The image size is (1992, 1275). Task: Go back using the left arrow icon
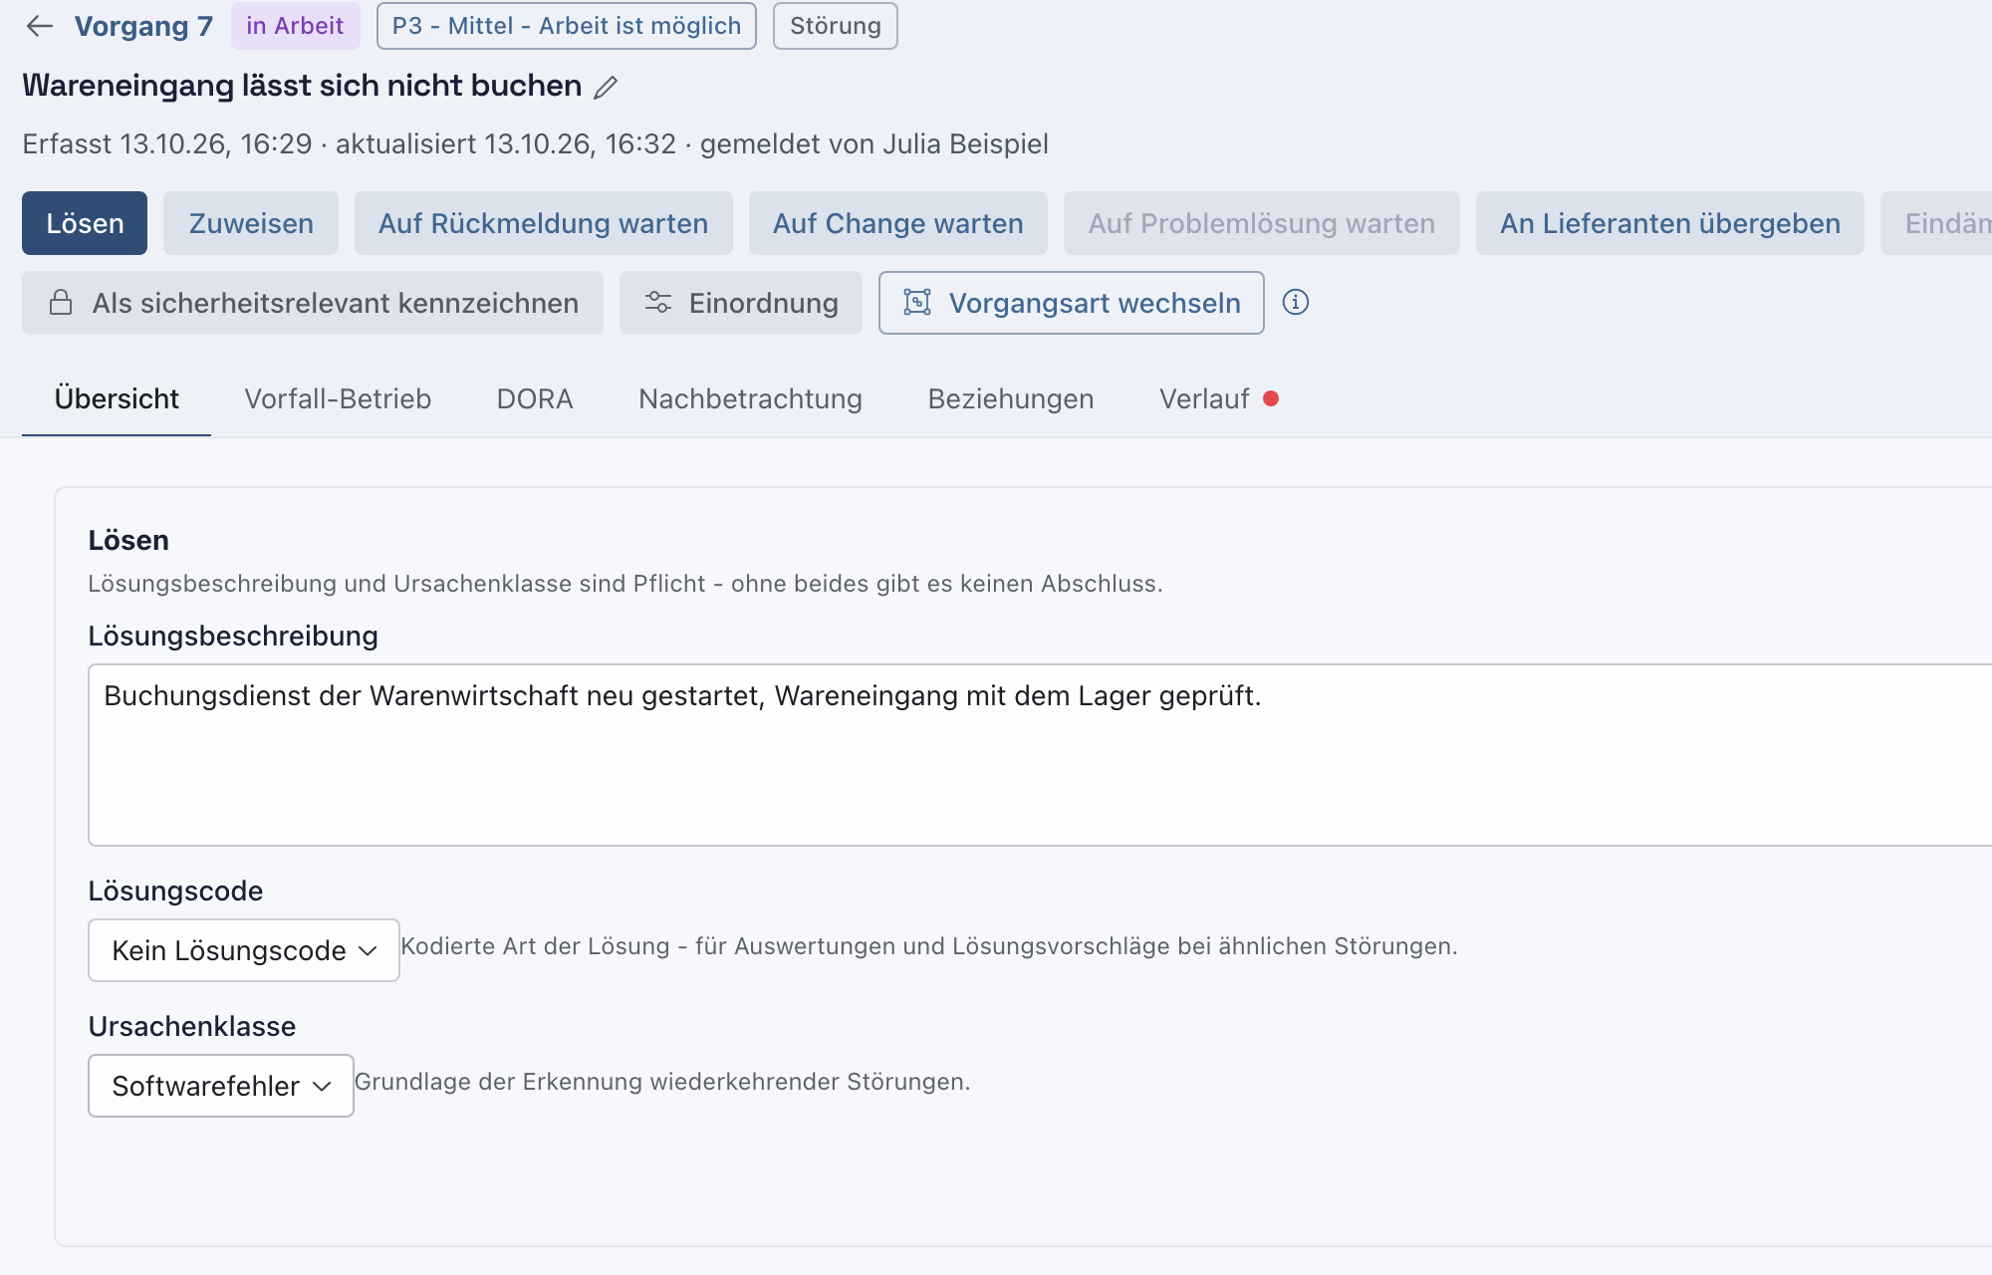(x=40, y=26)
